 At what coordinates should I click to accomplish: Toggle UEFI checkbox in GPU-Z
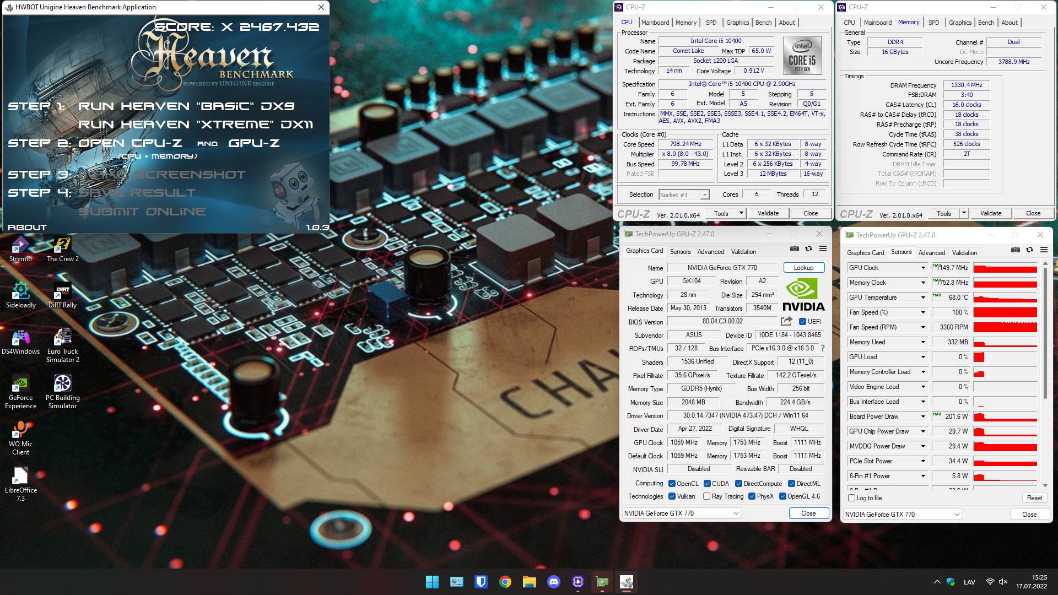[802, 322]
